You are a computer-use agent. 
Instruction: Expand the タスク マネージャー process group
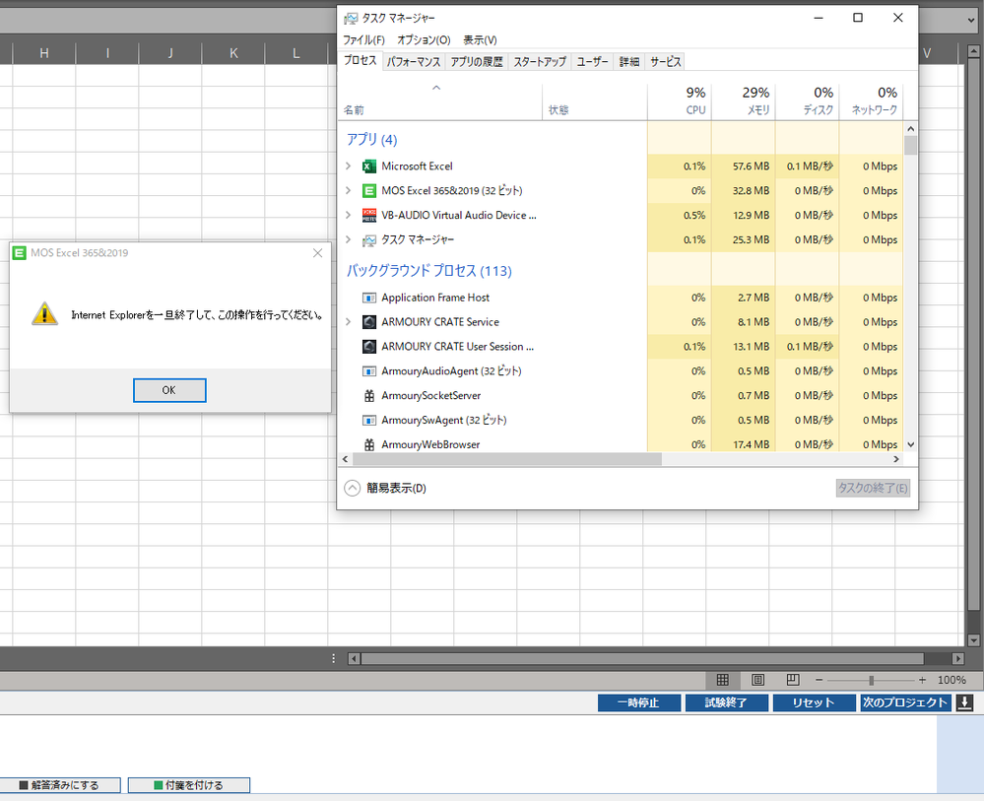[349, 239]
